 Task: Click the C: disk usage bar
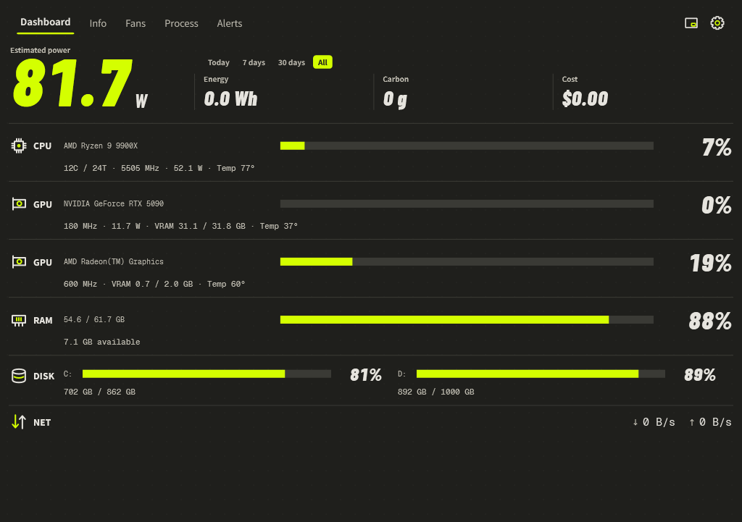207,374
